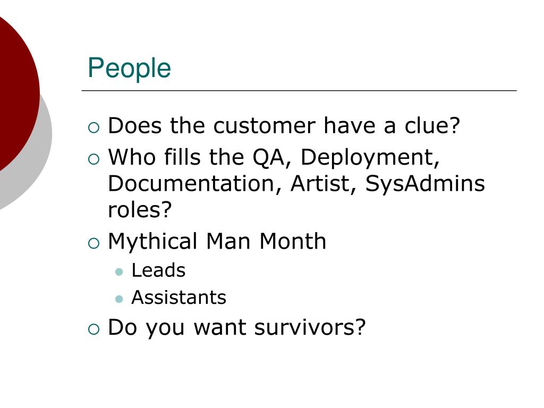Image resolution: width=544 pixels, height=408 pixels.
Task: Select the 'Mythical Man Month' text
Action: (x=217, y=241)
